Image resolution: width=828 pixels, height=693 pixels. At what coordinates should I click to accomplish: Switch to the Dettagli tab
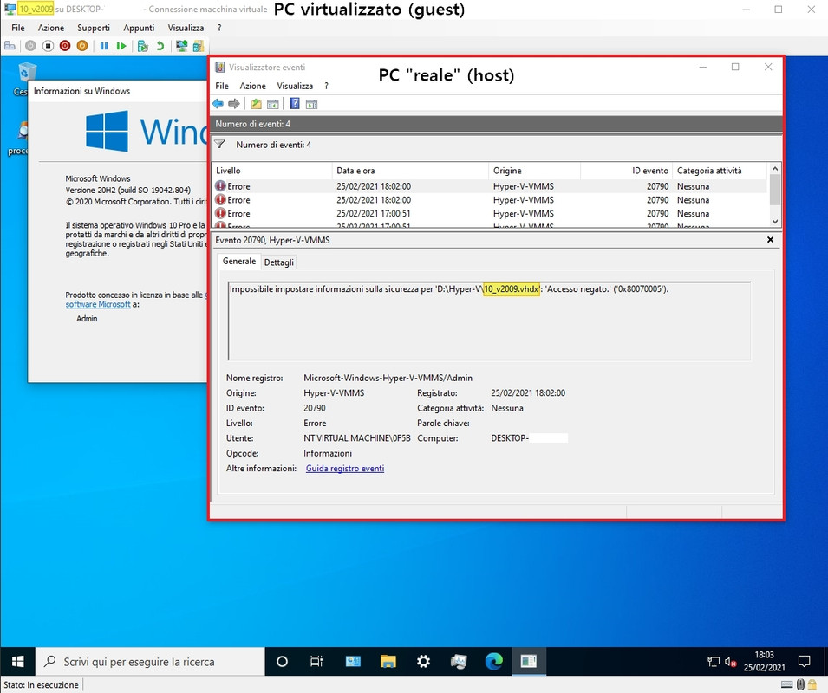pyautogui.click(x=279, y=262)
